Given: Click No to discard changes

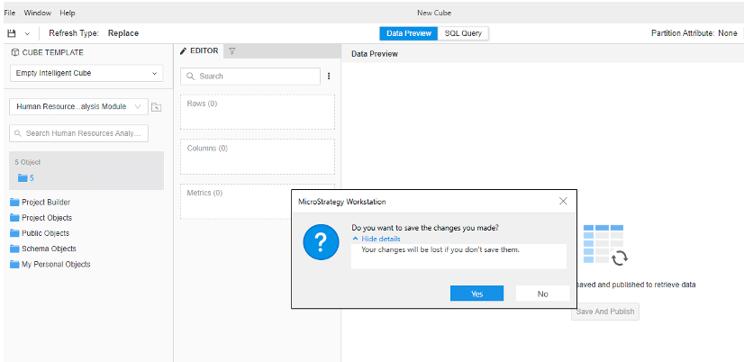Looking at the screenshot, I should [542, 294].
